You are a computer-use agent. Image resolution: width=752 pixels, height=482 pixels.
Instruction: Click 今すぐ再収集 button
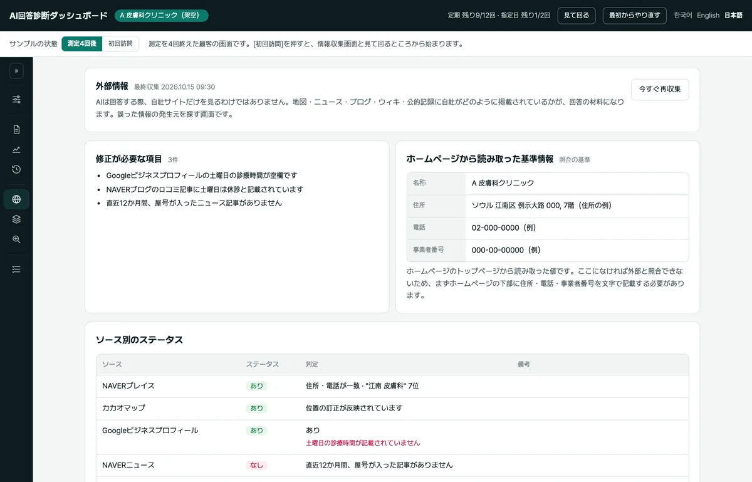tap(660, 90)
